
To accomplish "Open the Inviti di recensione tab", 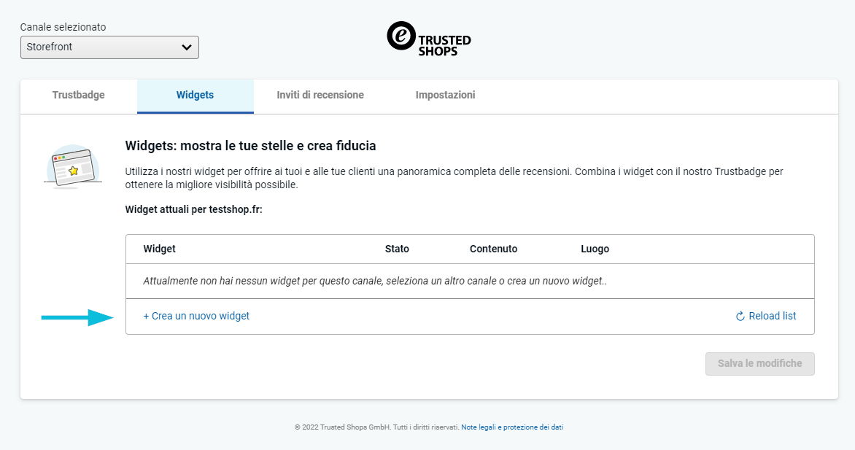I will (x=320, y=95).
